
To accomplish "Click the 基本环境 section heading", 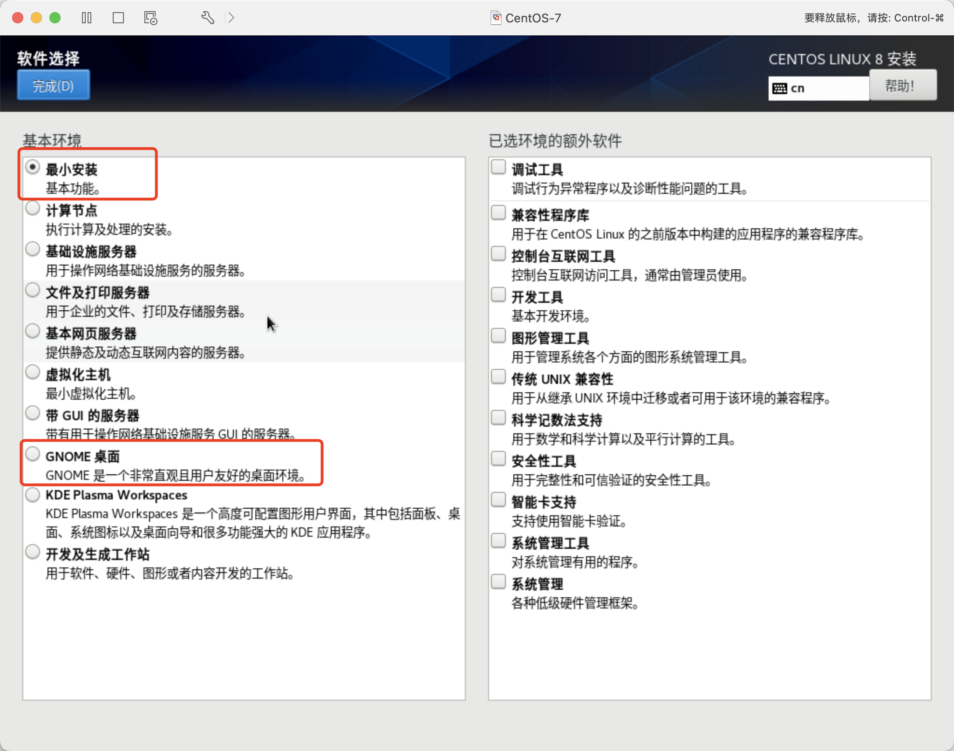I will coord(52,140).
